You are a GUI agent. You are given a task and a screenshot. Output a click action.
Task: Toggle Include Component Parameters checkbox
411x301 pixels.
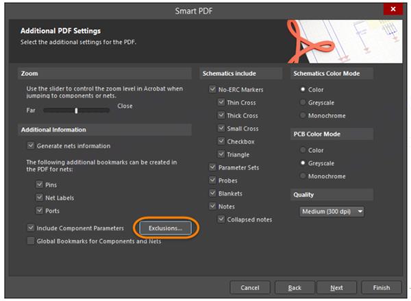(x=31, y=228)
